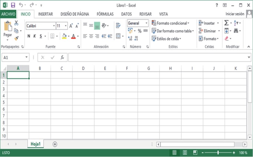The image size is (253, 157).
Task: Collapse the ribbon with the chevron
Action: coord(249,47)
